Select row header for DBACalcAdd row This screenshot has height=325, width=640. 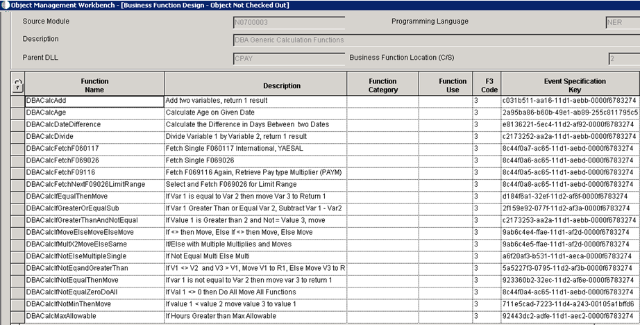pos(18,101)
